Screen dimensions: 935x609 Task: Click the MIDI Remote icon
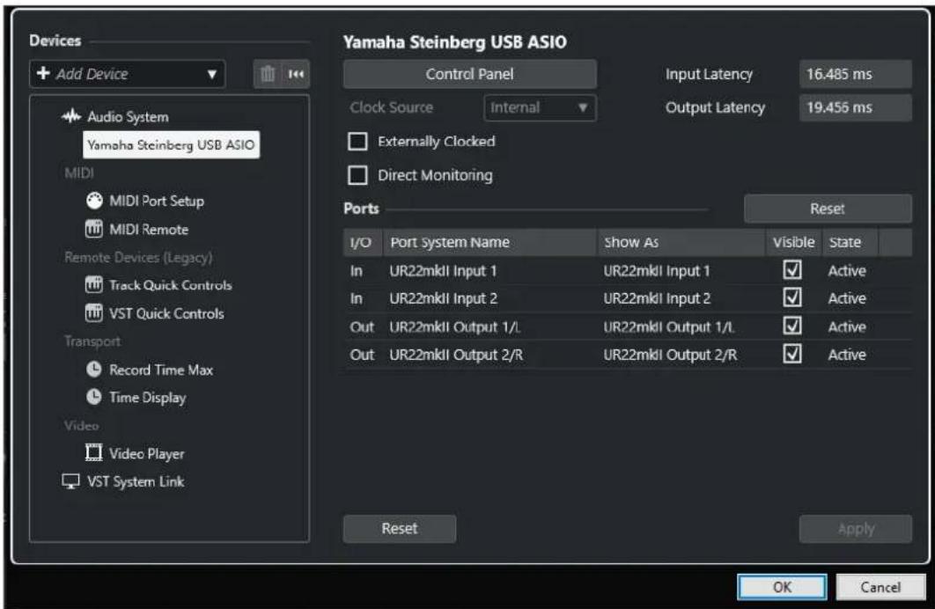(x=94, y=229)
